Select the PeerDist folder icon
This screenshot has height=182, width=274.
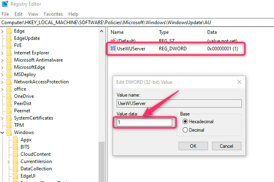point(9,103)
